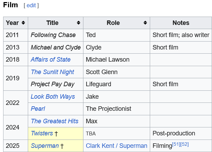Click the Notes column header
This screenshot has width=212, height=152.
click(181, 23)
